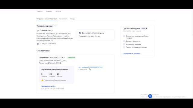Screen dimensions: 193x108
Task: Click the calendar icon beside 14 августа
Action: point(38,44)
